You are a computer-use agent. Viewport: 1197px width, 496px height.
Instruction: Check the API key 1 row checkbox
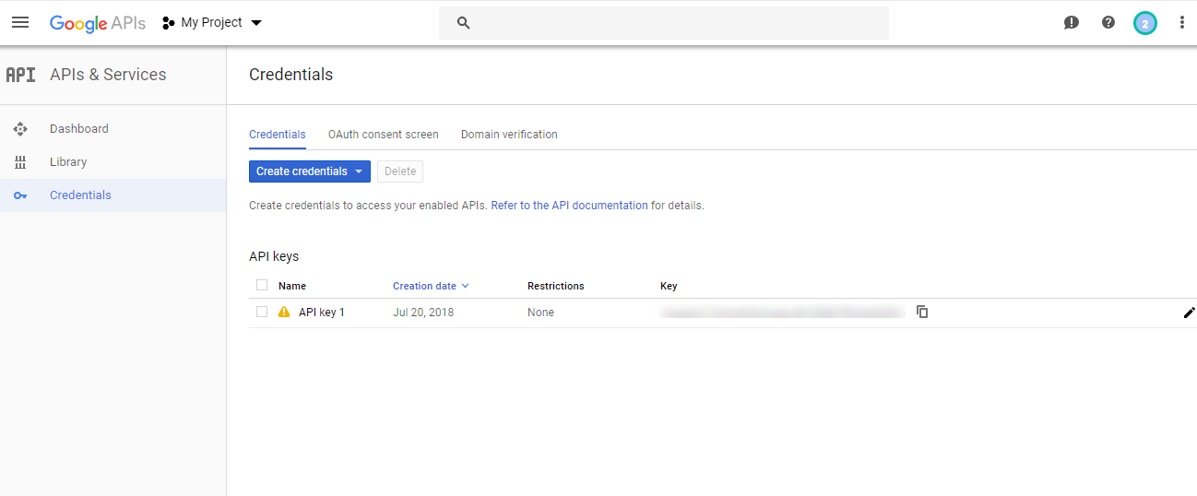tap(262, 312)
